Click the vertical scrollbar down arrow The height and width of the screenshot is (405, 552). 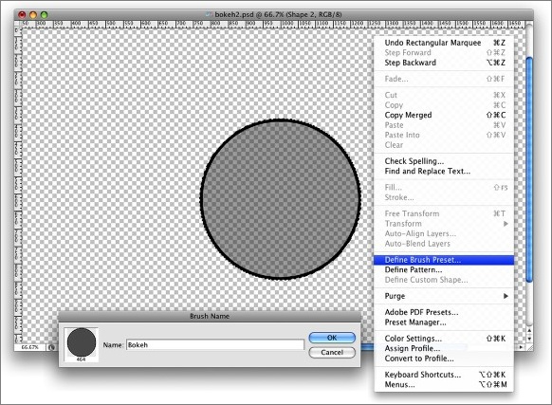pos(529,339)
